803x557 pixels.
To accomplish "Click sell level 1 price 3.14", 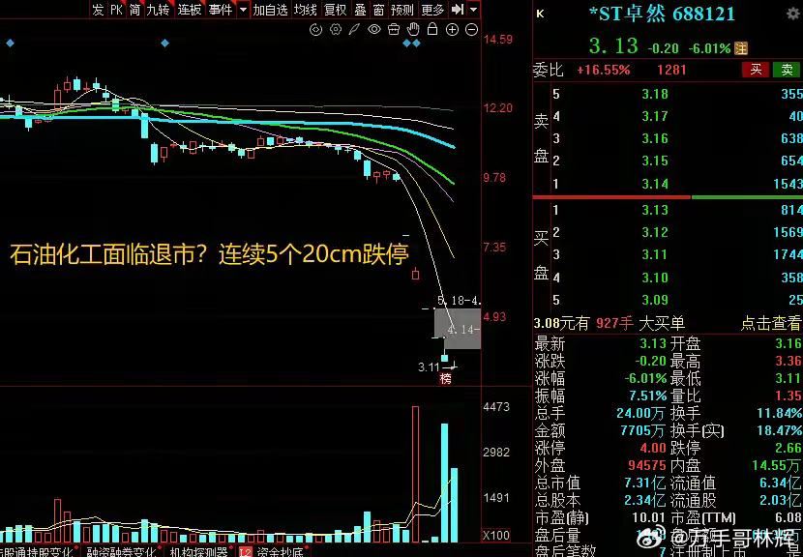I will point(655,184).
